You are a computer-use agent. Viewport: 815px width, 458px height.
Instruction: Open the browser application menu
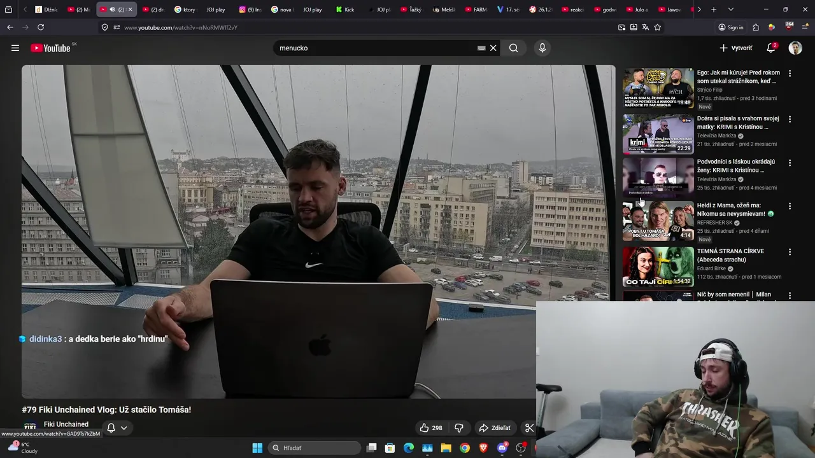coord(805,27)
